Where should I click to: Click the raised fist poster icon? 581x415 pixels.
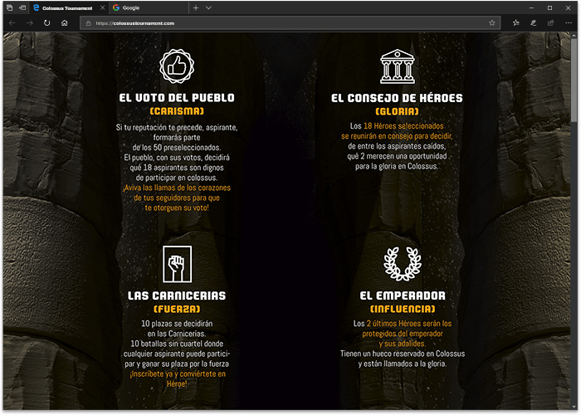pos(176,264)
